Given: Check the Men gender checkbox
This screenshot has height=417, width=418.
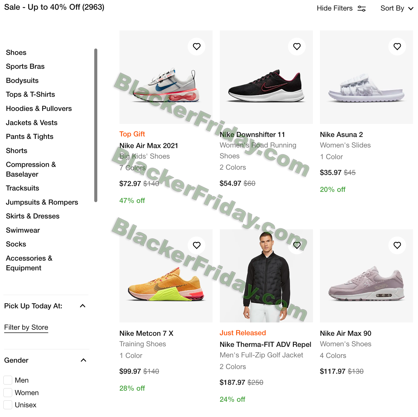Looking at the screenshot, I should tap(8, 380).
